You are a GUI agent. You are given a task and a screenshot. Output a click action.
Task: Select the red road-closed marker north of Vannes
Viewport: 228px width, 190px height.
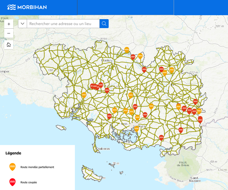click(x=145, y=114)
